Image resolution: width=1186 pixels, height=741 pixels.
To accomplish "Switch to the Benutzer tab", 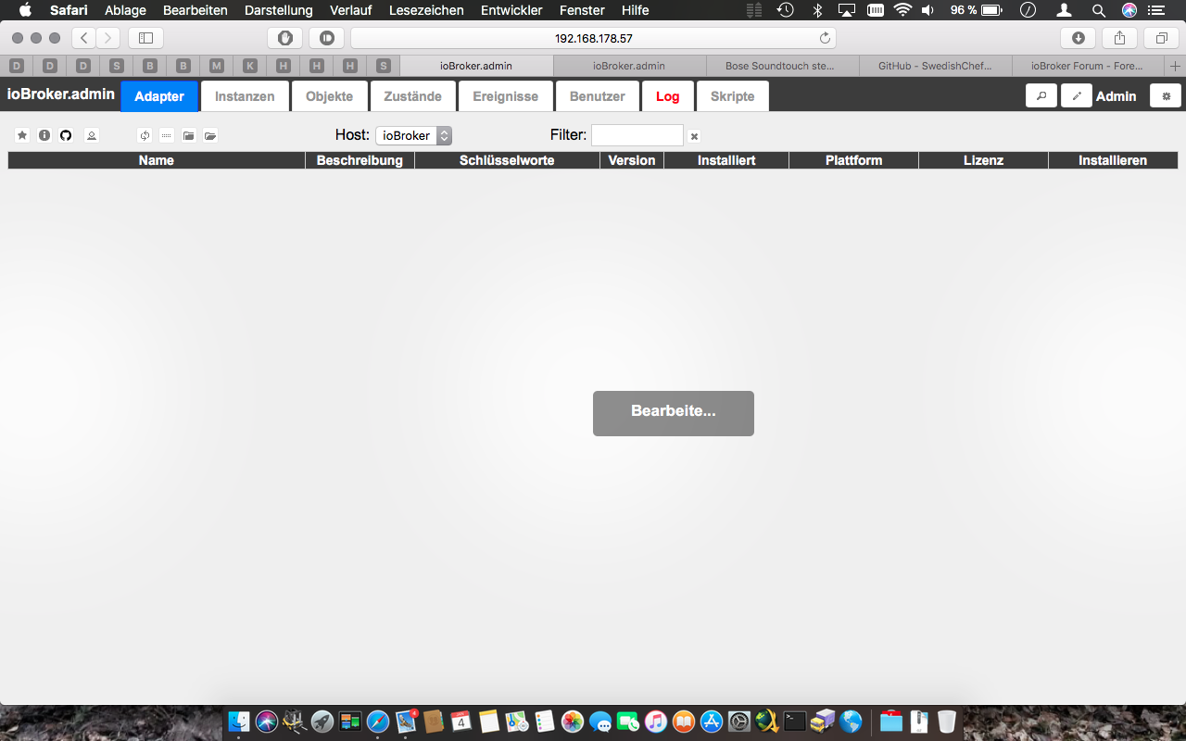I will pyautogui.click(x=598, y=96).
